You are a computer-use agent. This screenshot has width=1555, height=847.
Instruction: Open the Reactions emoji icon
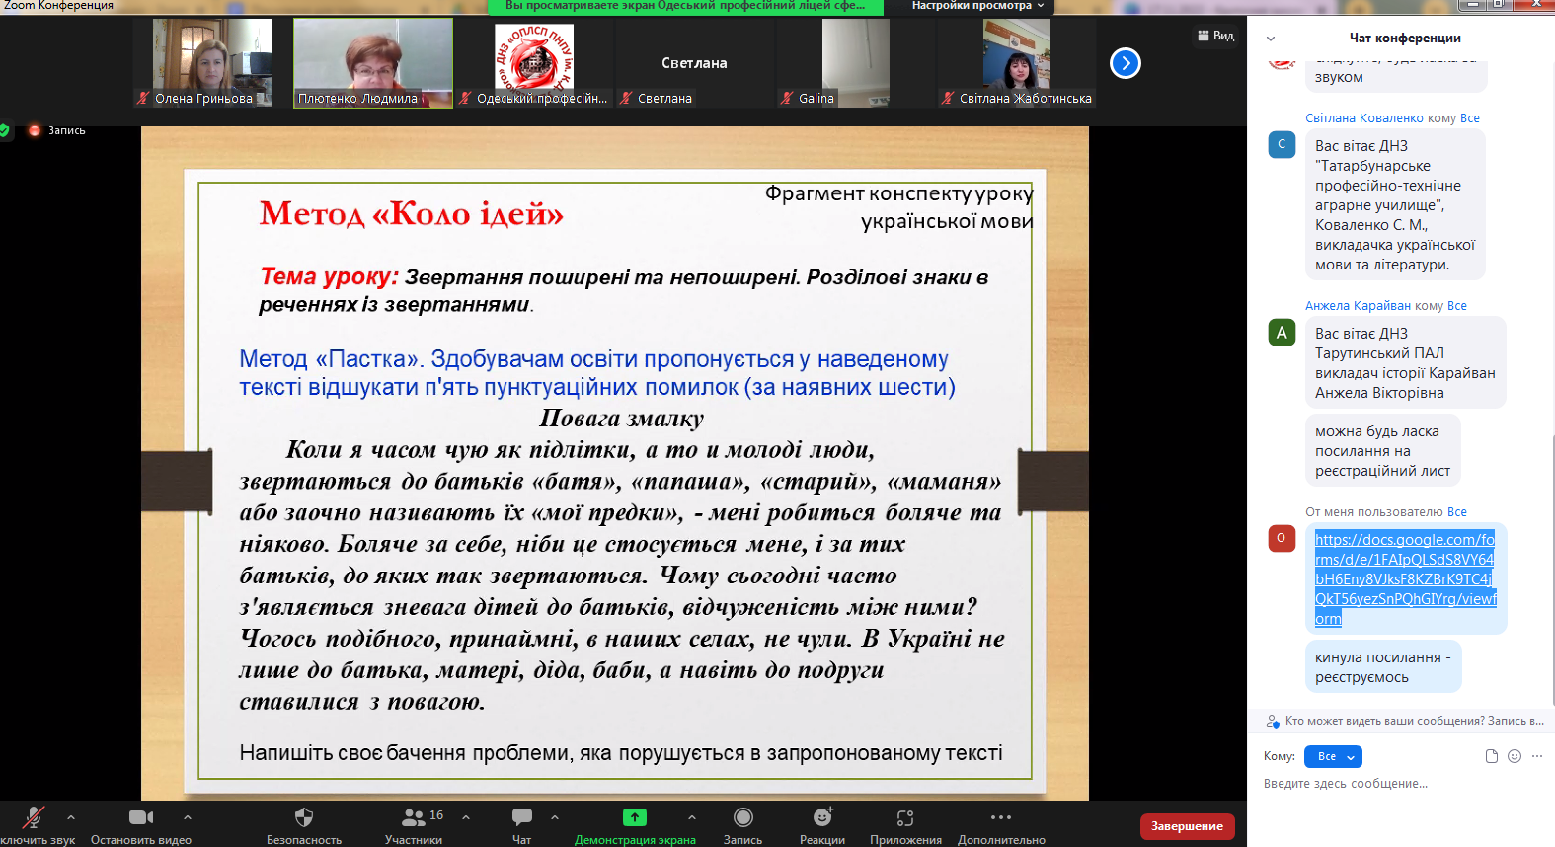click(821, 817)
